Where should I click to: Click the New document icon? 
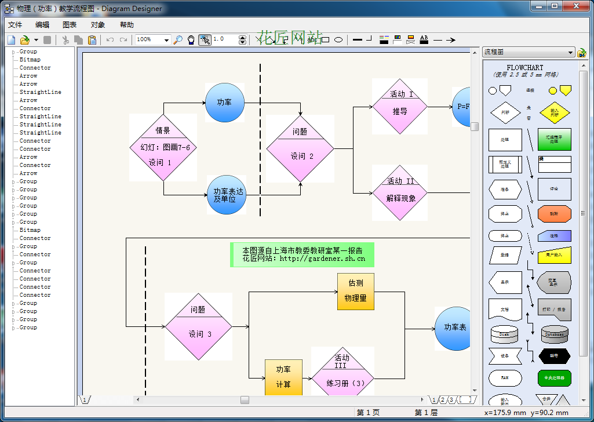click(12, 40)
